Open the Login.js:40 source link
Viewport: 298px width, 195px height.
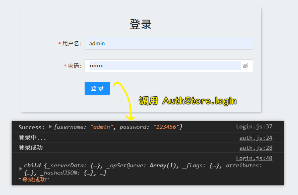tap(254, 158)
